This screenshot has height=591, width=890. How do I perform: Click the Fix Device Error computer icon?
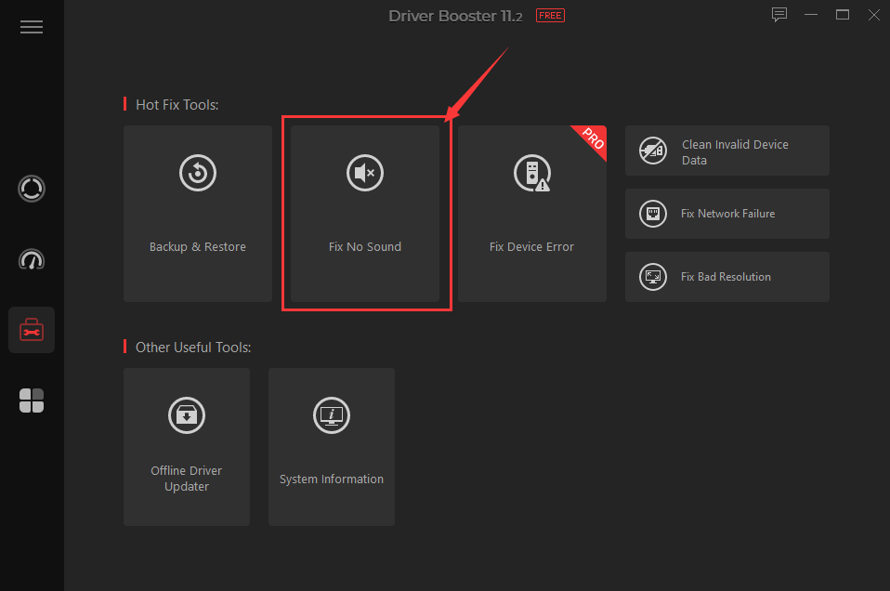(x=531, y=173)
